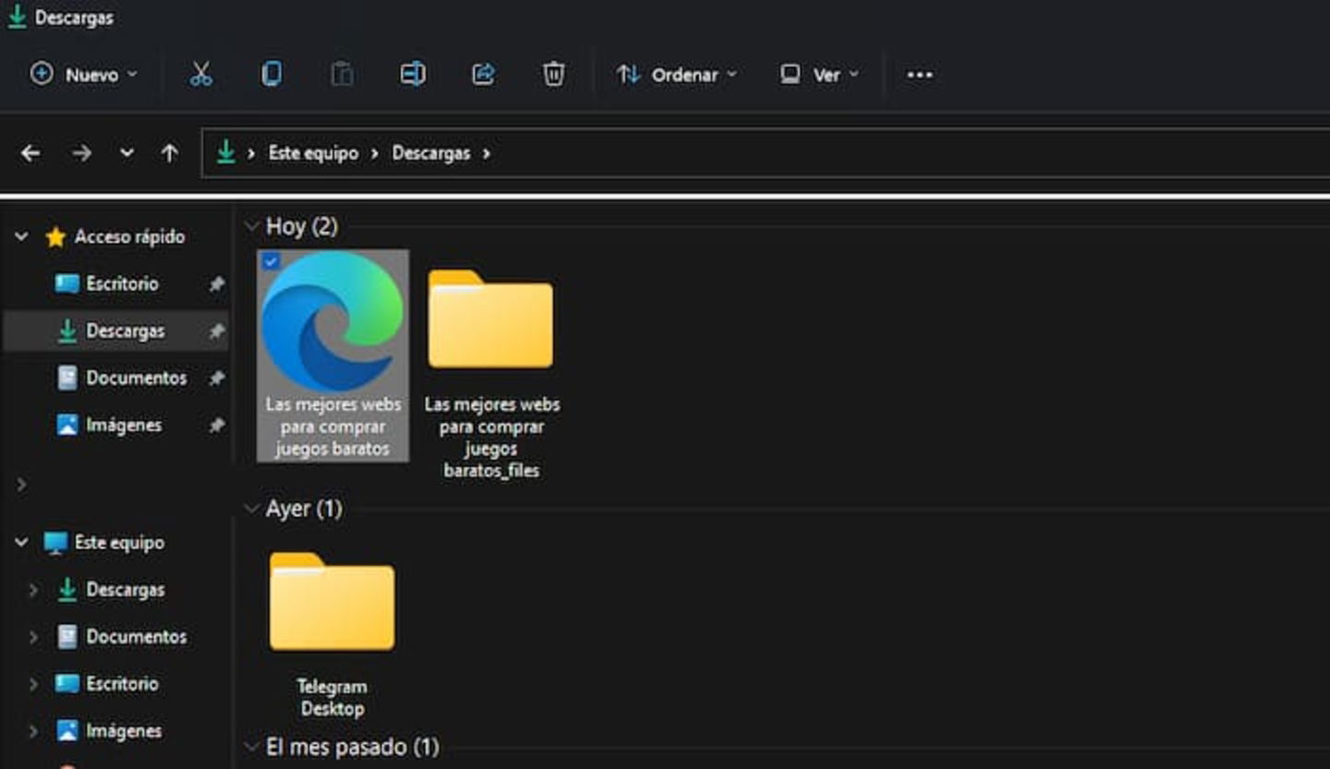1330x769 pixels.
Task: Collapse the Hoy (2) group
Action: point(251,226)
